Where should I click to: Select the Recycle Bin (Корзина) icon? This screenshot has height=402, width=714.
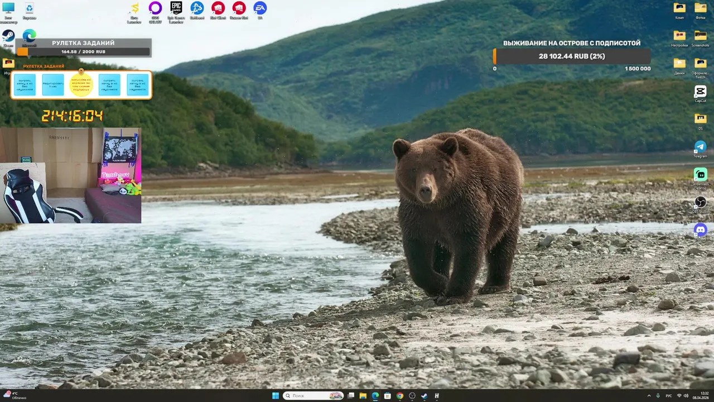[x=29, y=11]
